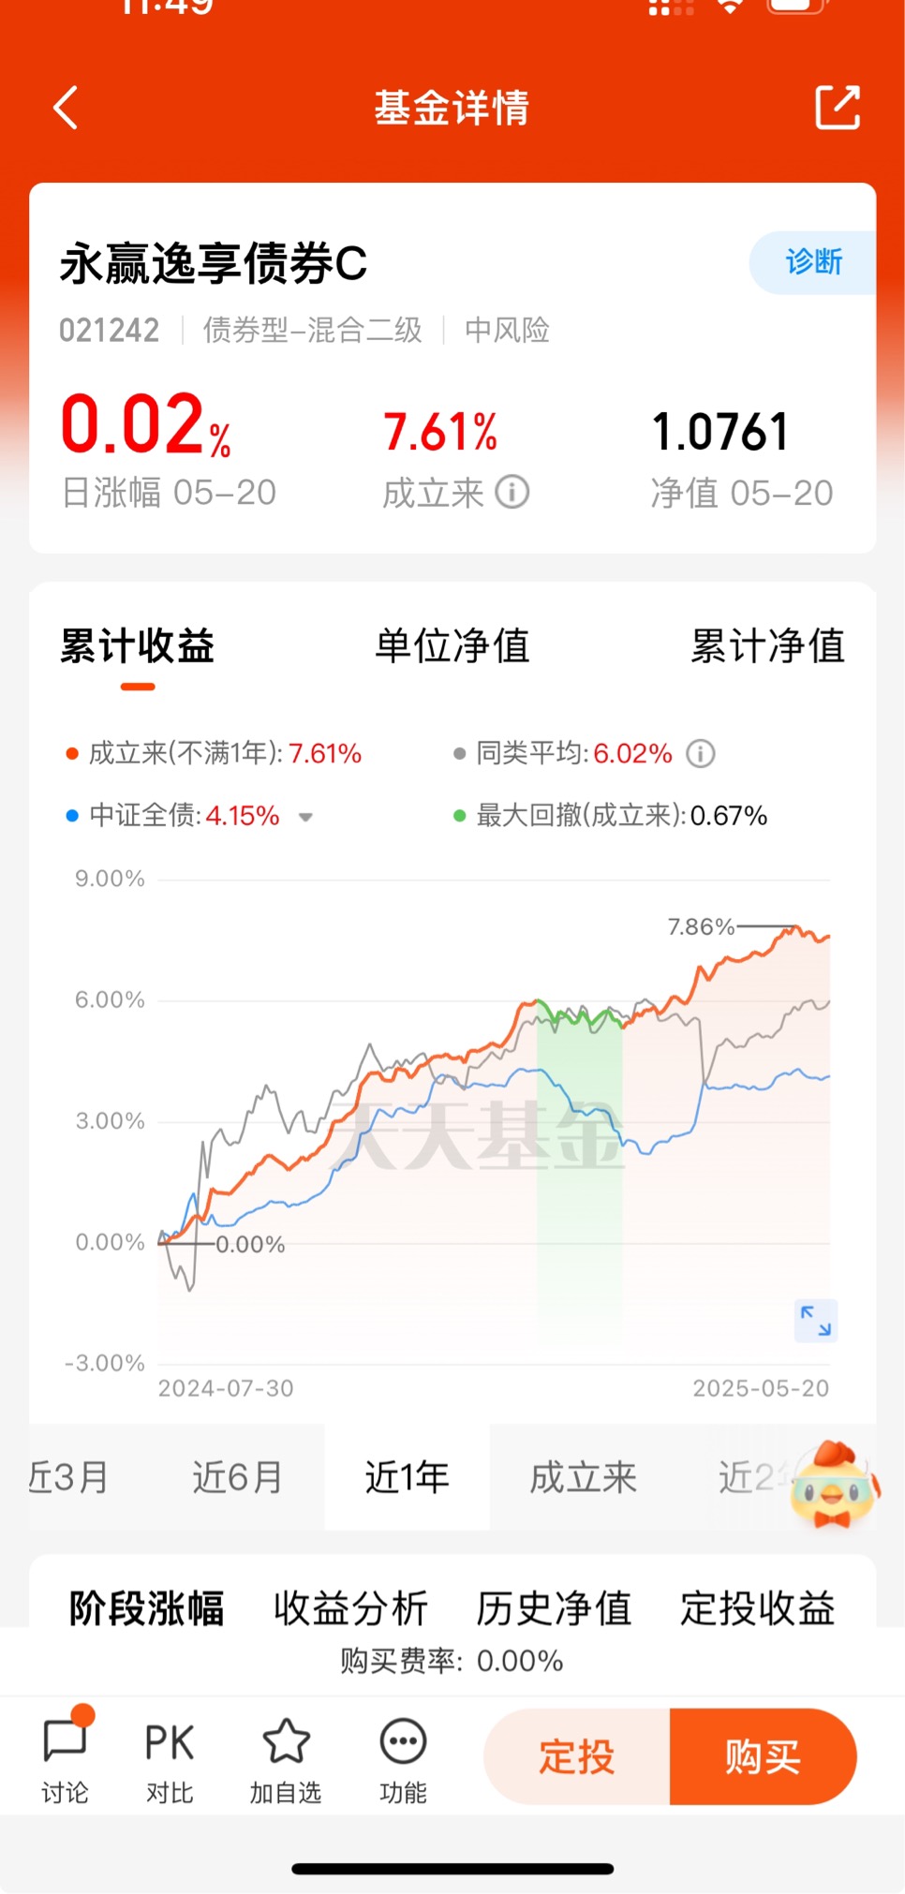Select the 成立来 time range

[x=583, y=1477]
